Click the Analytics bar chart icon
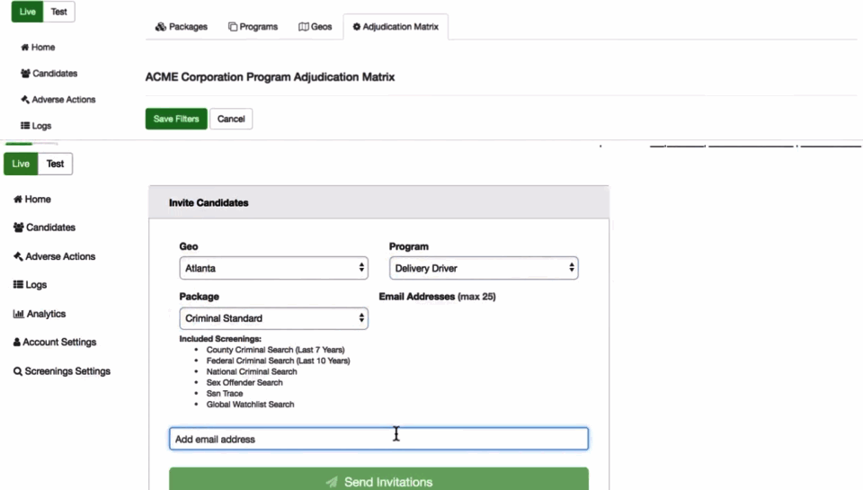 [x=18, y=314]
